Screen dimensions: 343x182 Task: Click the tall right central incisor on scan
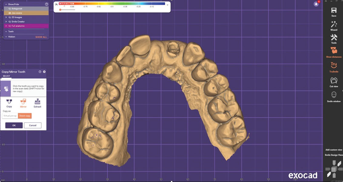point(140,45)
